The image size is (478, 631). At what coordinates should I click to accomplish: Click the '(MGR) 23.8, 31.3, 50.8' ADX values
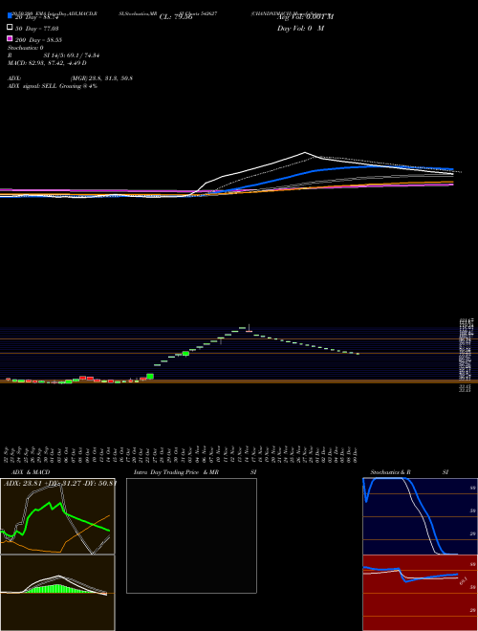point(101,78)
